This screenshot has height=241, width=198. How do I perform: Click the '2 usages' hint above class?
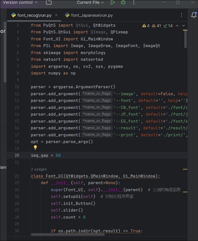click(x=39, y=169)
